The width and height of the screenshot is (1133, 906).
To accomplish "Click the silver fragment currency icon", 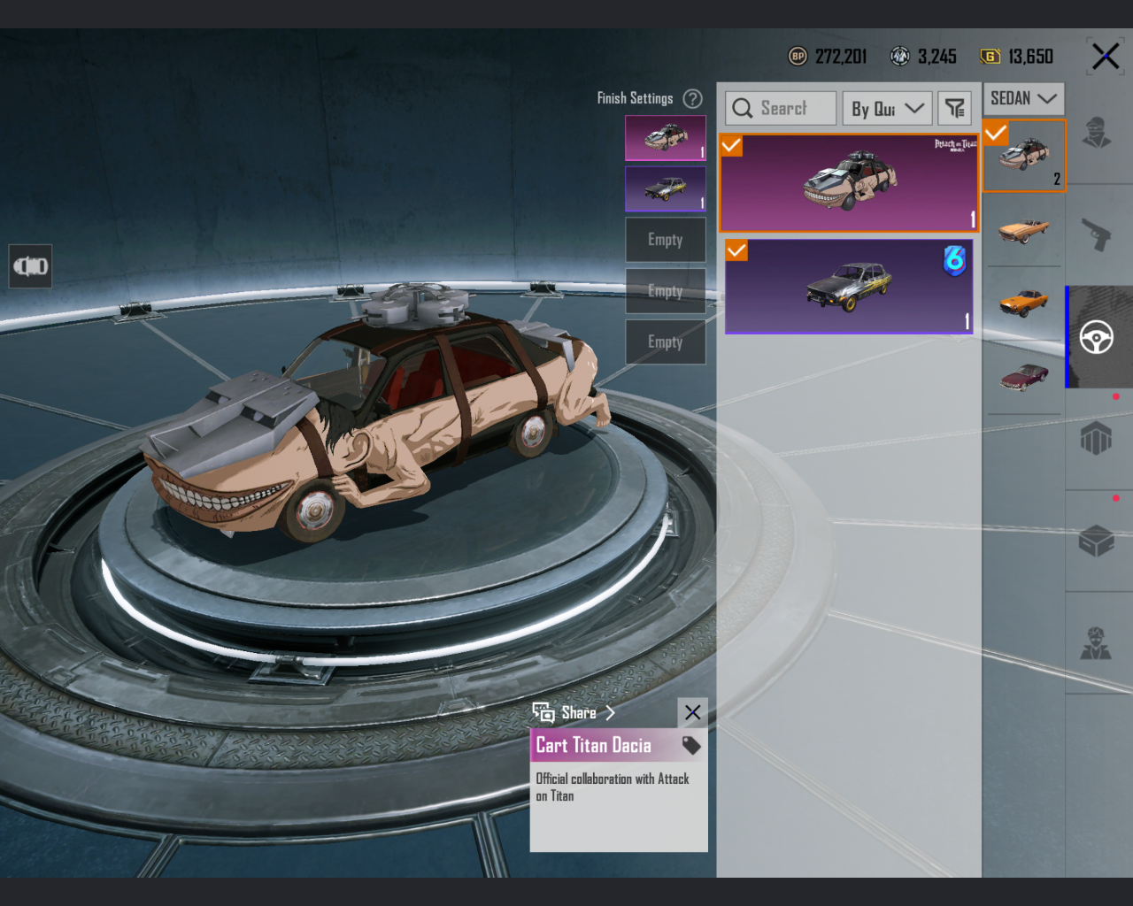I will pos(900,57).
